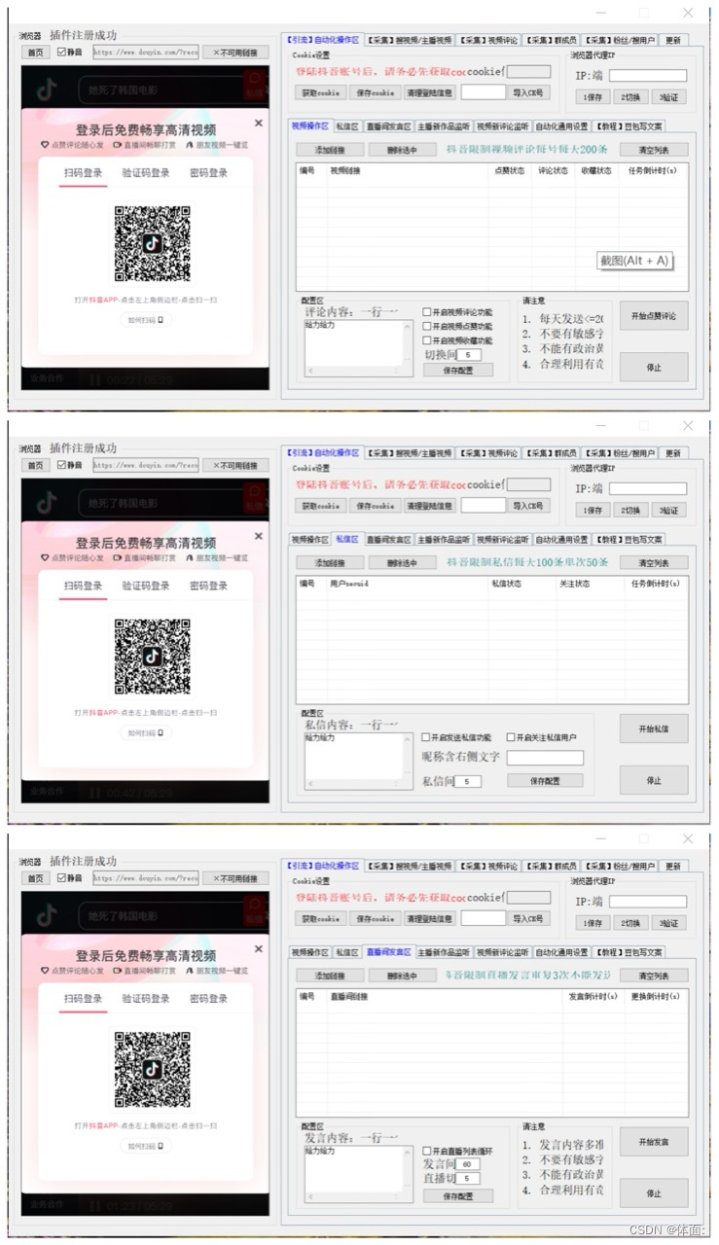Image resolution: width=719 pixels, height=1245 pixels.
Task: Click 获取cookie in the 视频操作区 window
Action: pyautogui.click(x=320, y=93)
